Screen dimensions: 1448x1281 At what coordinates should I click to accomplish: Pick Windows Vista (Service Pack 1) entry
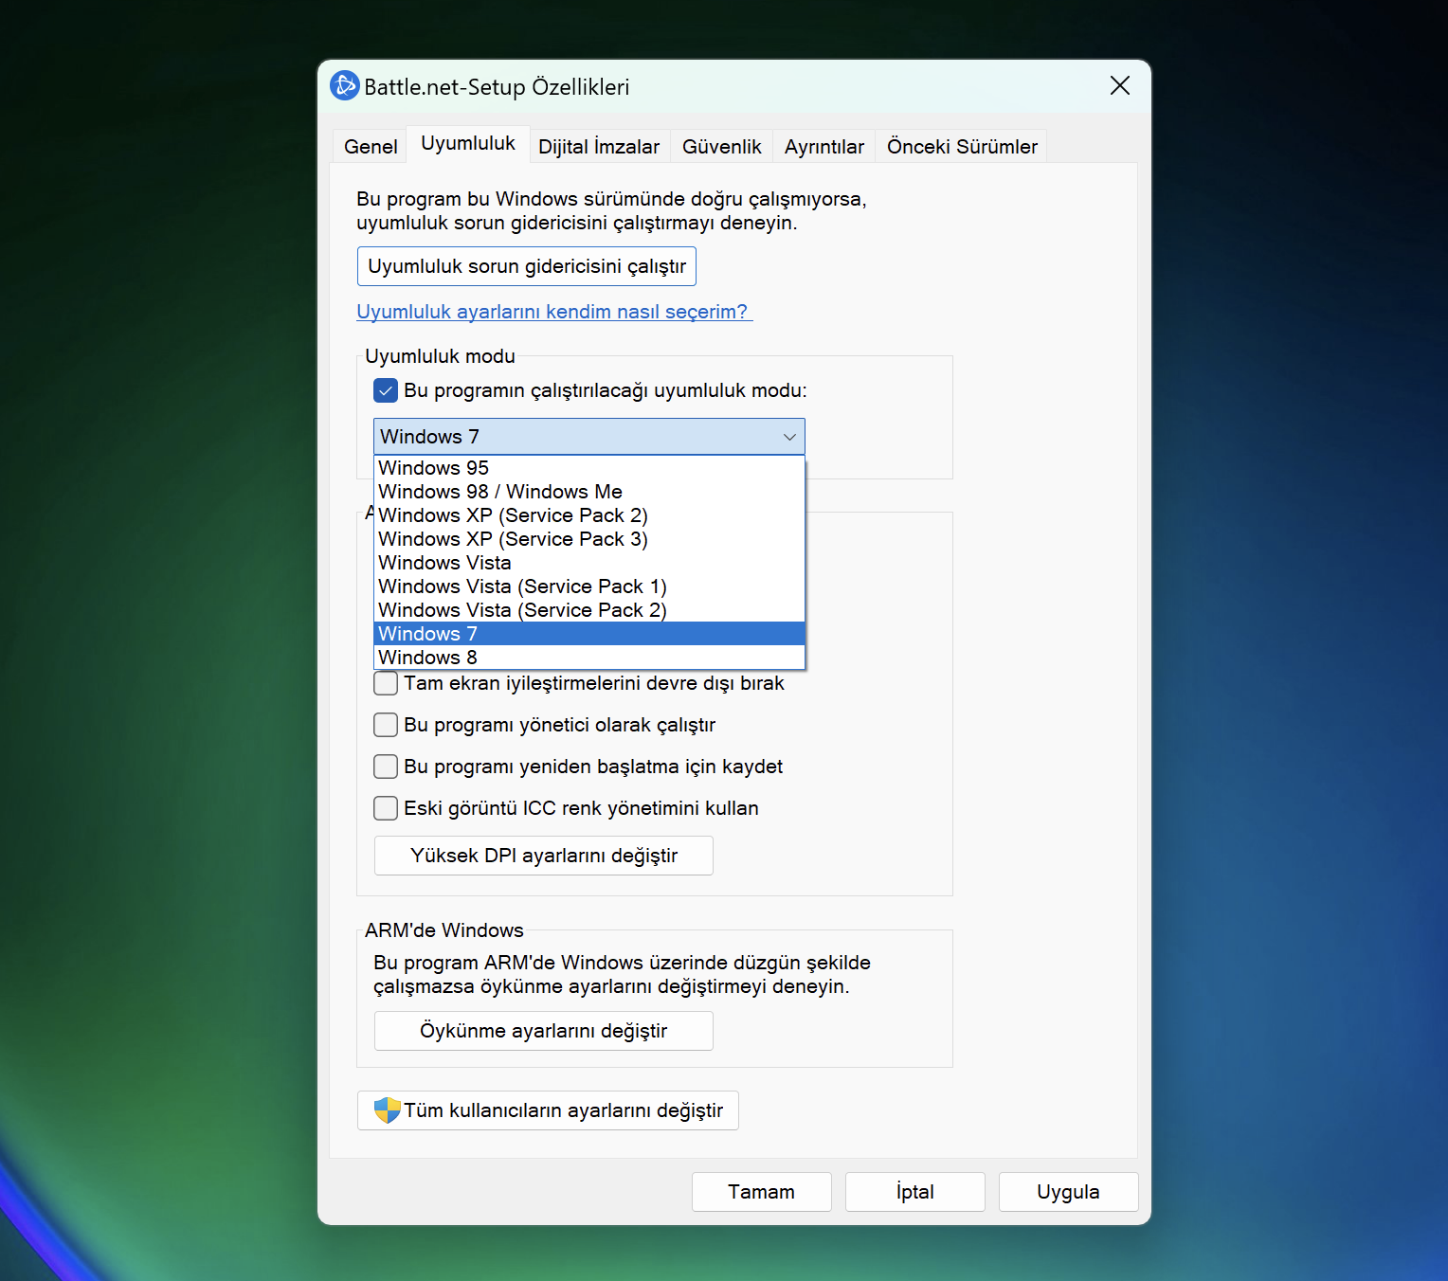[x=589, y=586]
